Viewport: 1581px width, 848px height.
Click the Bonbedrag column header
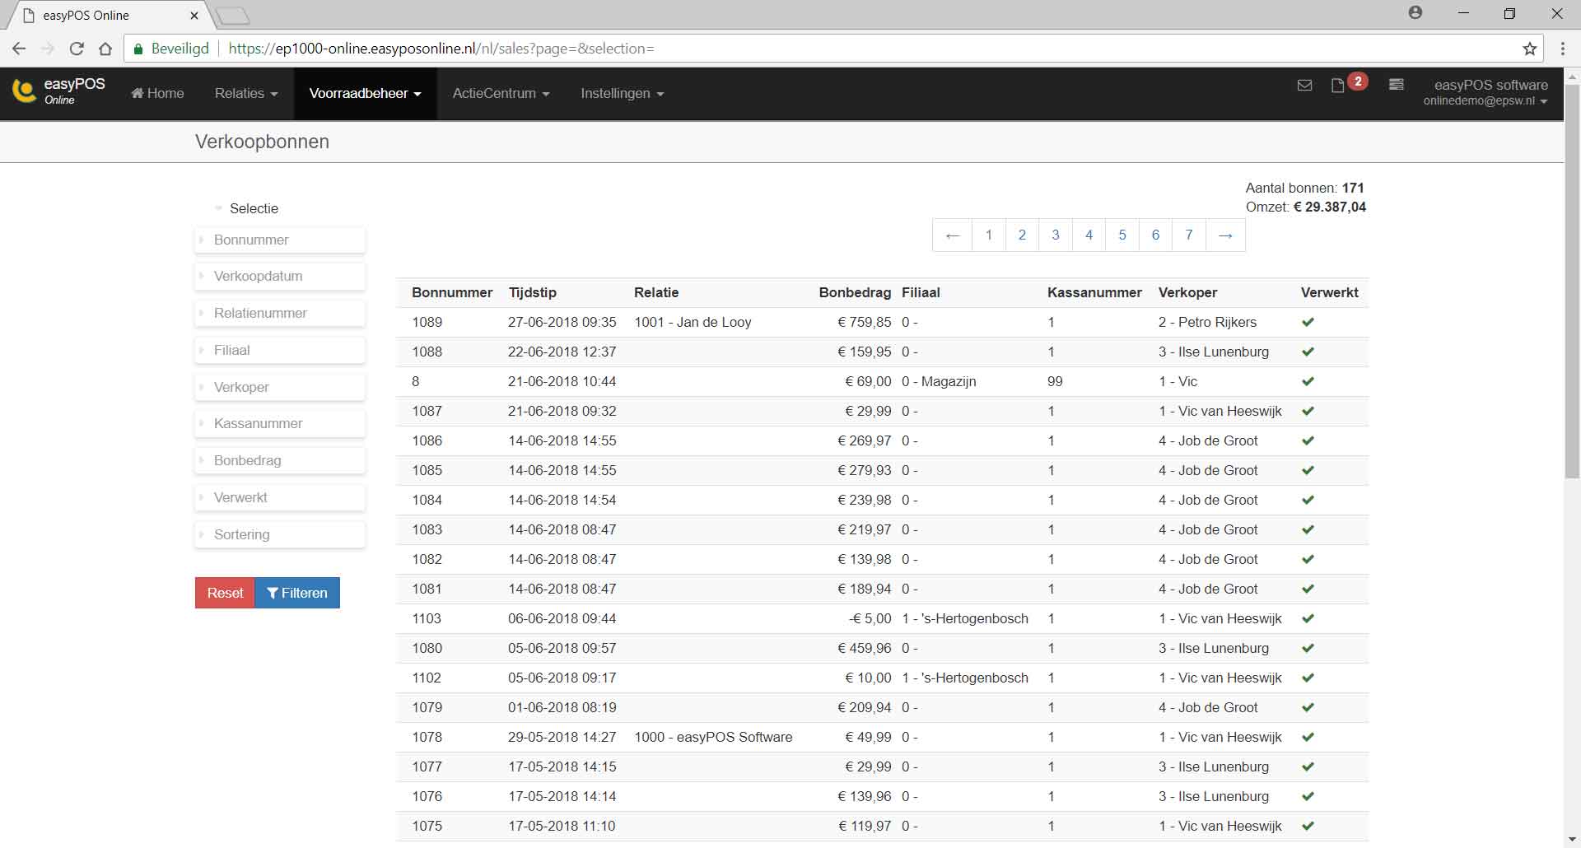pos(855,292)
